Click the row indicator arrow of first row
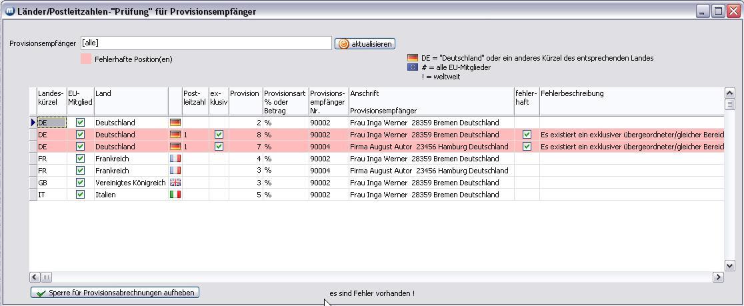744x306 pixels. point(33,123)
